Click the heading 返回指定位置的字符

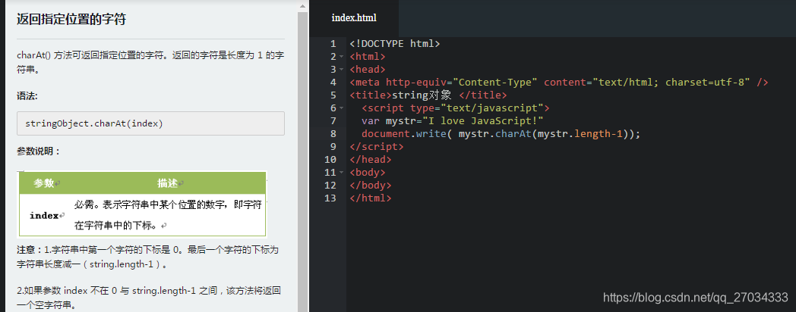coord(71,20)
